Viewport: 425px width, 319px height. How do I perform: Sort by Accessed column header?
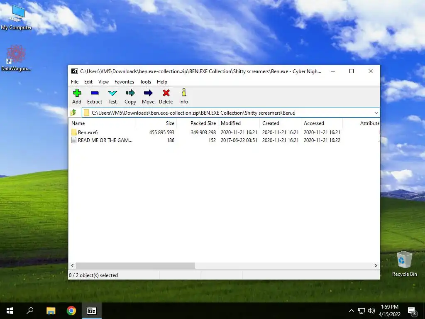[322, 123]
